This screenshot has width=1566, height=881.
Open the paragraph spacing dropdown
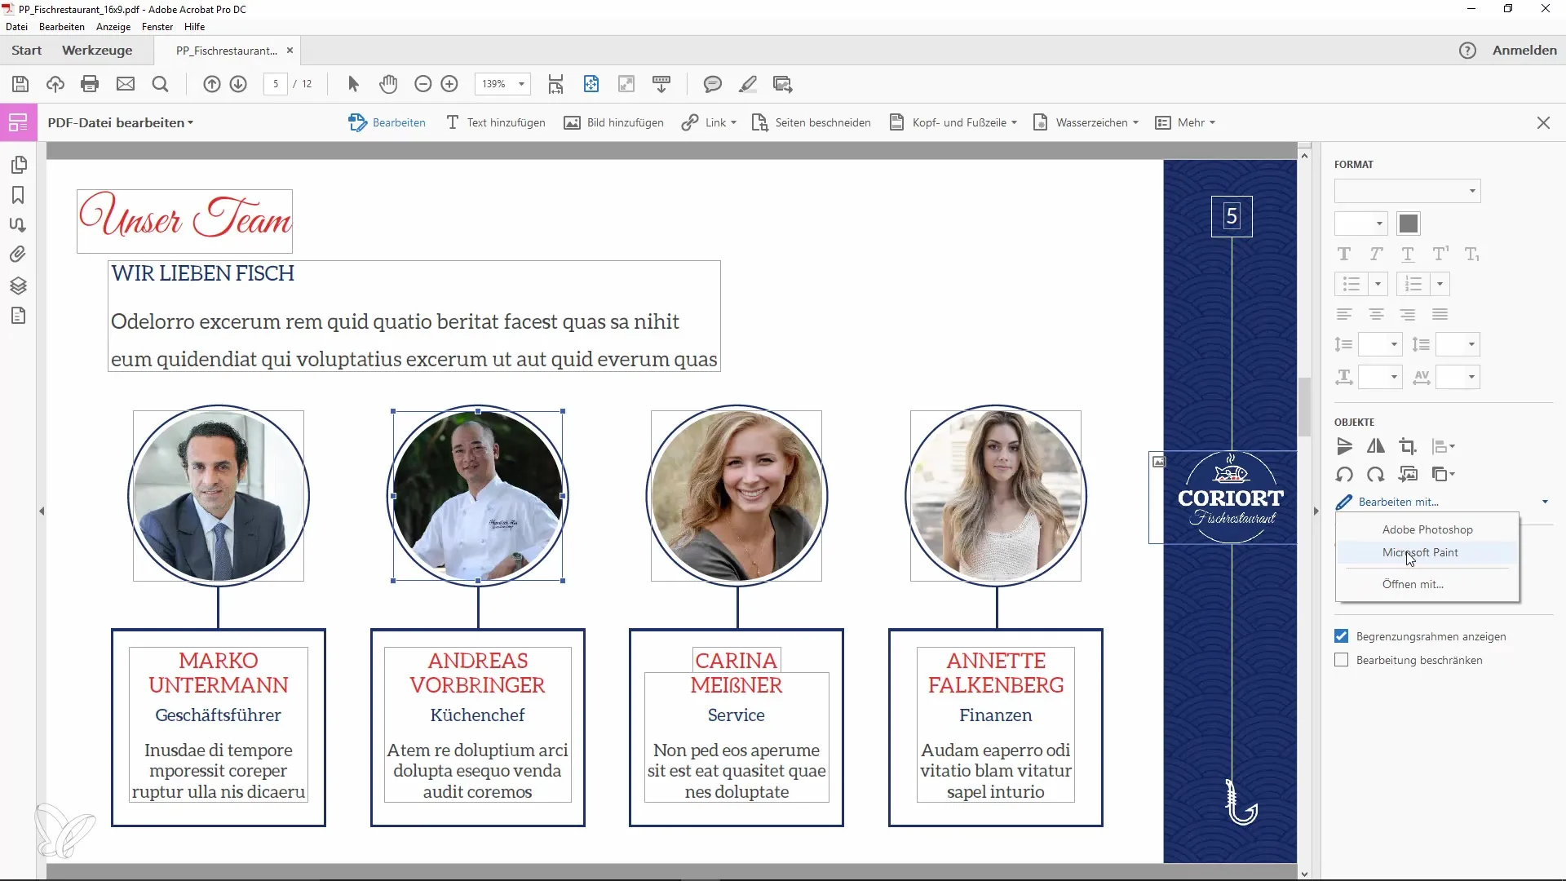pyautogui.click(x=1458, y=344)
